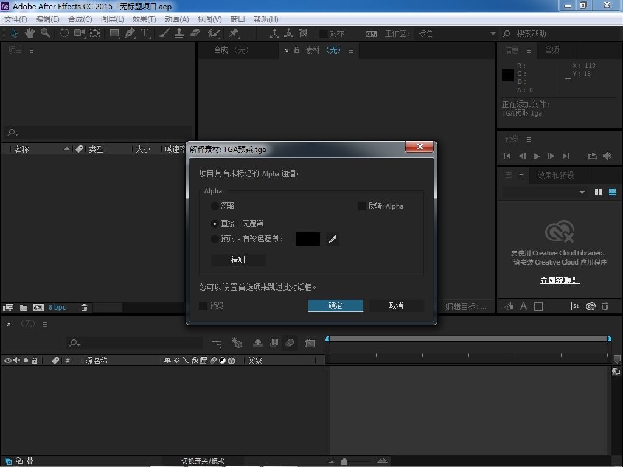Click the shy layers icon in timeline
The height and width of the screenshot is (467, 623).
[x=258, y=343]
